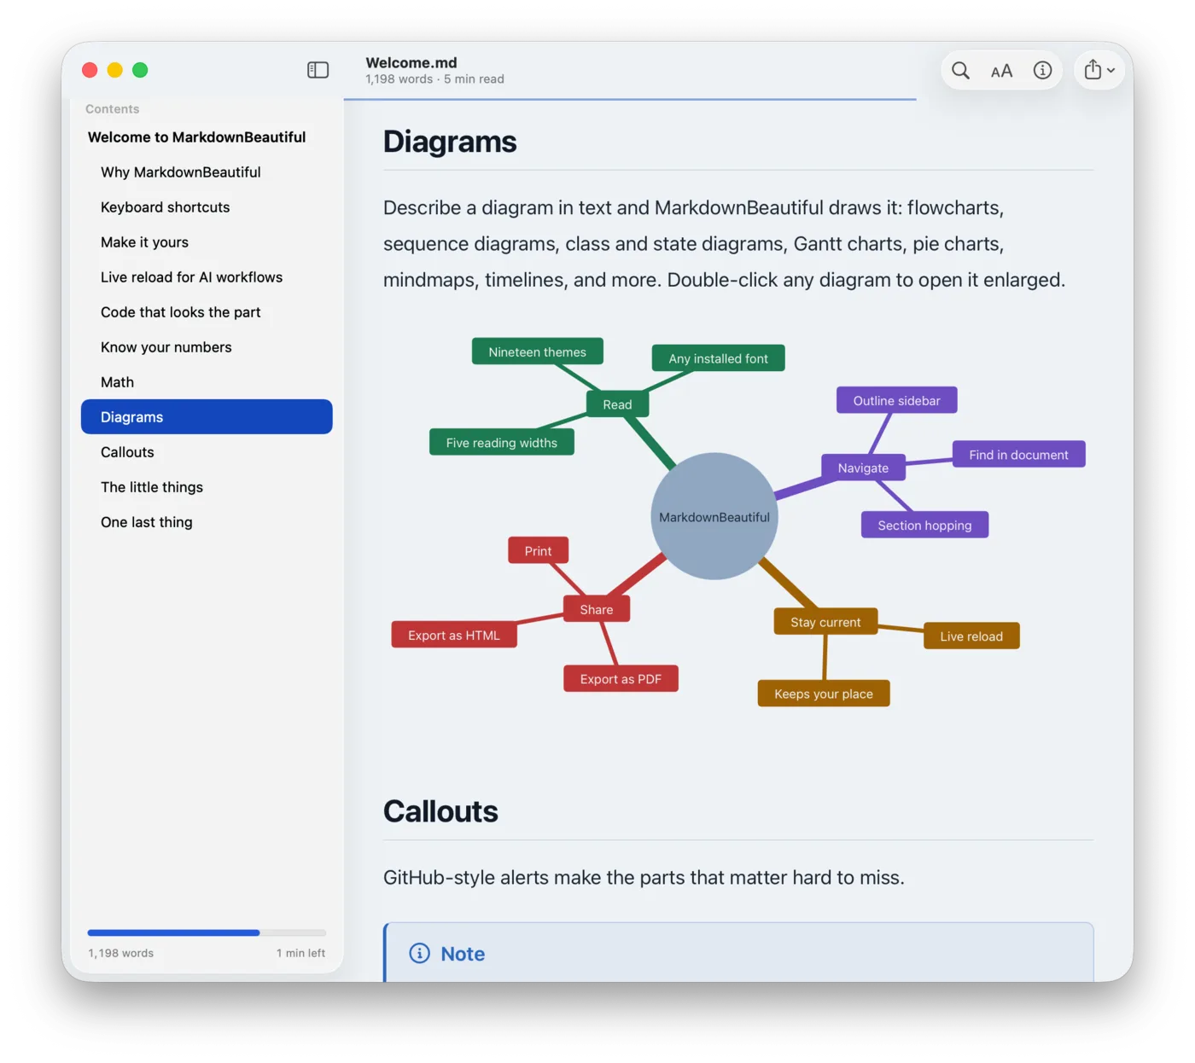This screenshot has height=1063, width=1195.
Task: Click the MarkdownBeautiful center node
Action: coord(714,516)
